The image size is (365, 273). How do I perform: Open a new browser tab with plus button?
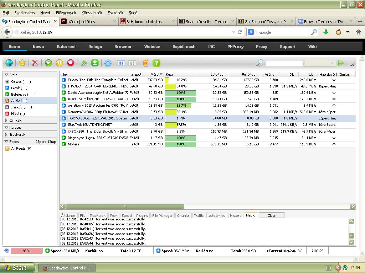[x=360, y=21]
